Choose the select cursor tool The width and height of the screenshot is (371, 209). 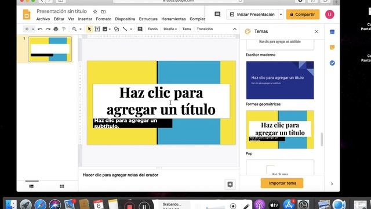(89, 29)
